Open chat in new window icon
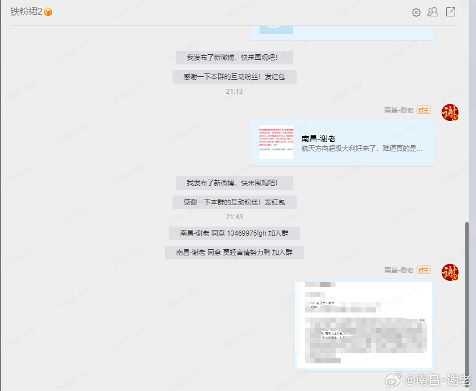This screenshot has height=391, width=476. coord(450,12)
